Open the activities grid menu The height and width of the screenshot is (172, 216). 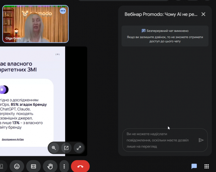pos(207,166)
